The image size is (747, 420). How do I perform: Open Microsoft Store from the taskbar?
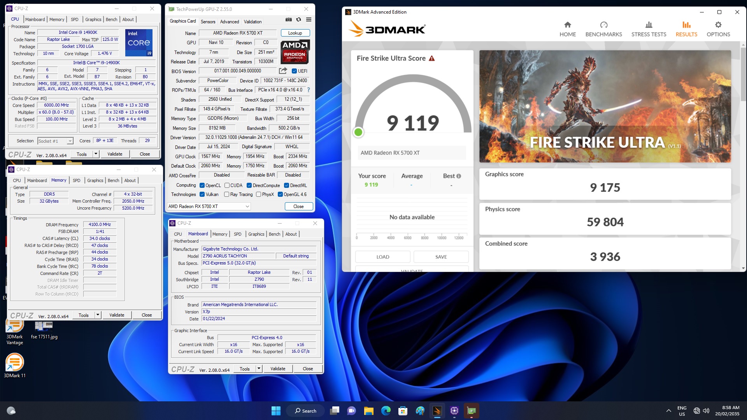coord(403,411)
